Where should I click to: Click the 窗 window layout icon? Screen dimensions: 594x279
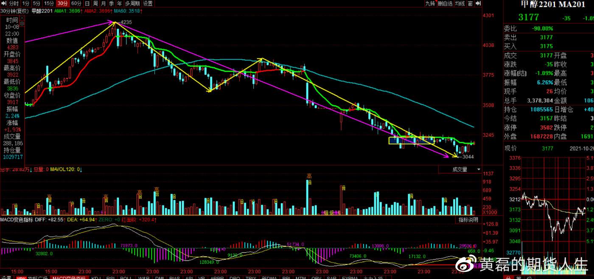470,3
